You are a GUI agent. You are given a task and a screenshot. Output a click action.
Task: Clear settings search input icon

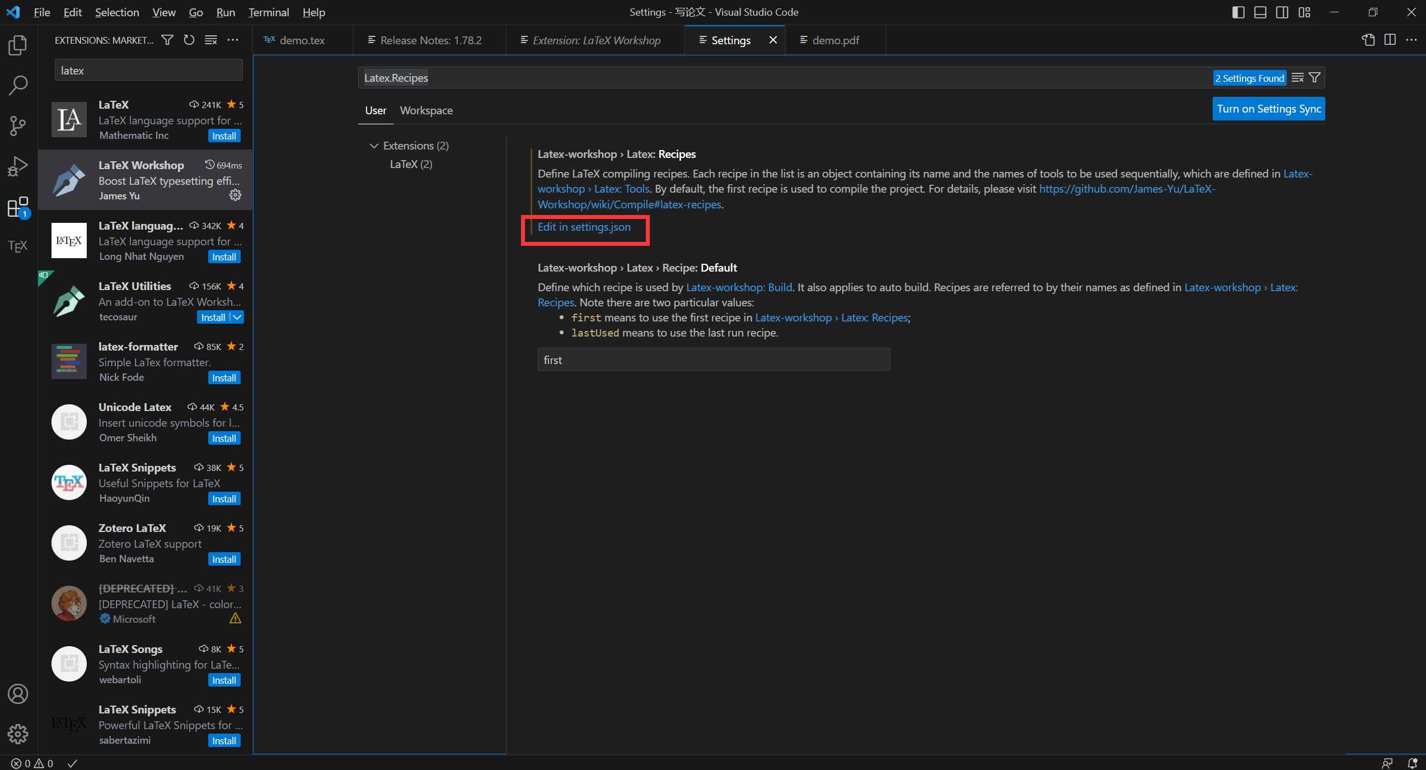1298,78
